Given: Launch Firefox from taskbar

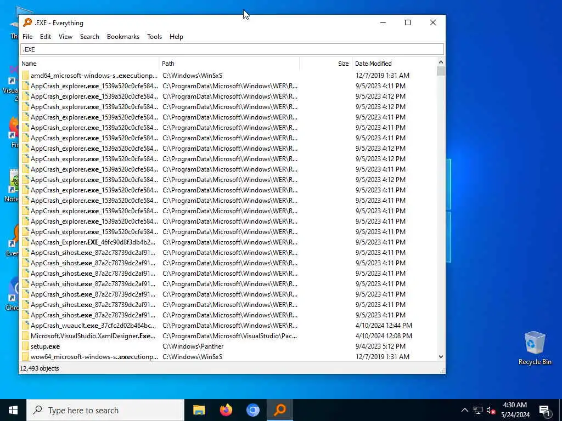Looking at the screenshot, I should (226, 410).
